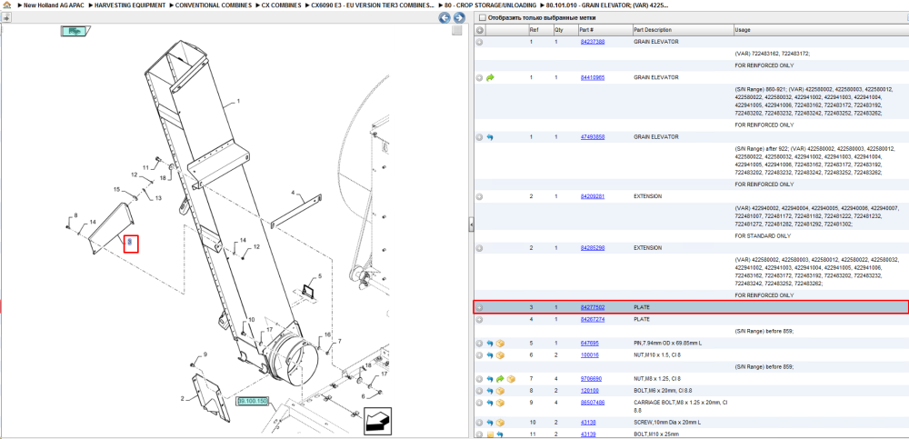Click the blue arrow icon in row 43138
Image resolution: width=909 pixels, height=439 pixels.
point(490,423)
